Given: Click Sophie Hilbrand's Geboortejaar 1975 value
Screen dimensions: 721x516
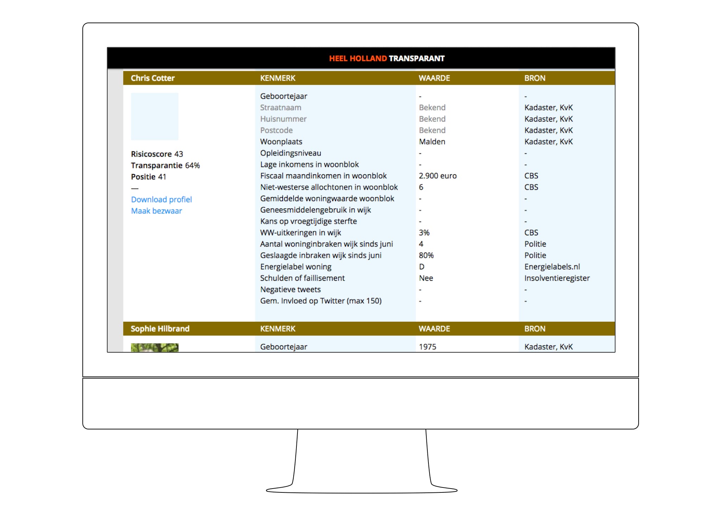Looking at the screenshot, I should coord(427,347).
